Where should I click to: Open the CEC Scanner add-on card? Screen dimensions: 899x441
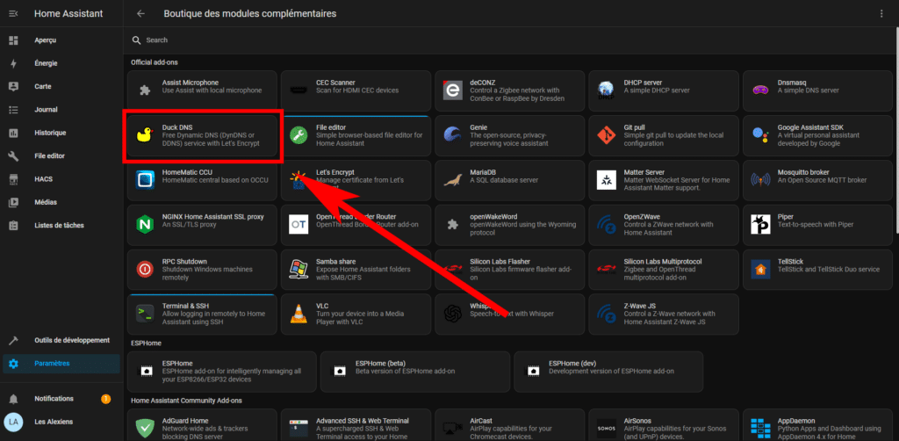[356, 90]
